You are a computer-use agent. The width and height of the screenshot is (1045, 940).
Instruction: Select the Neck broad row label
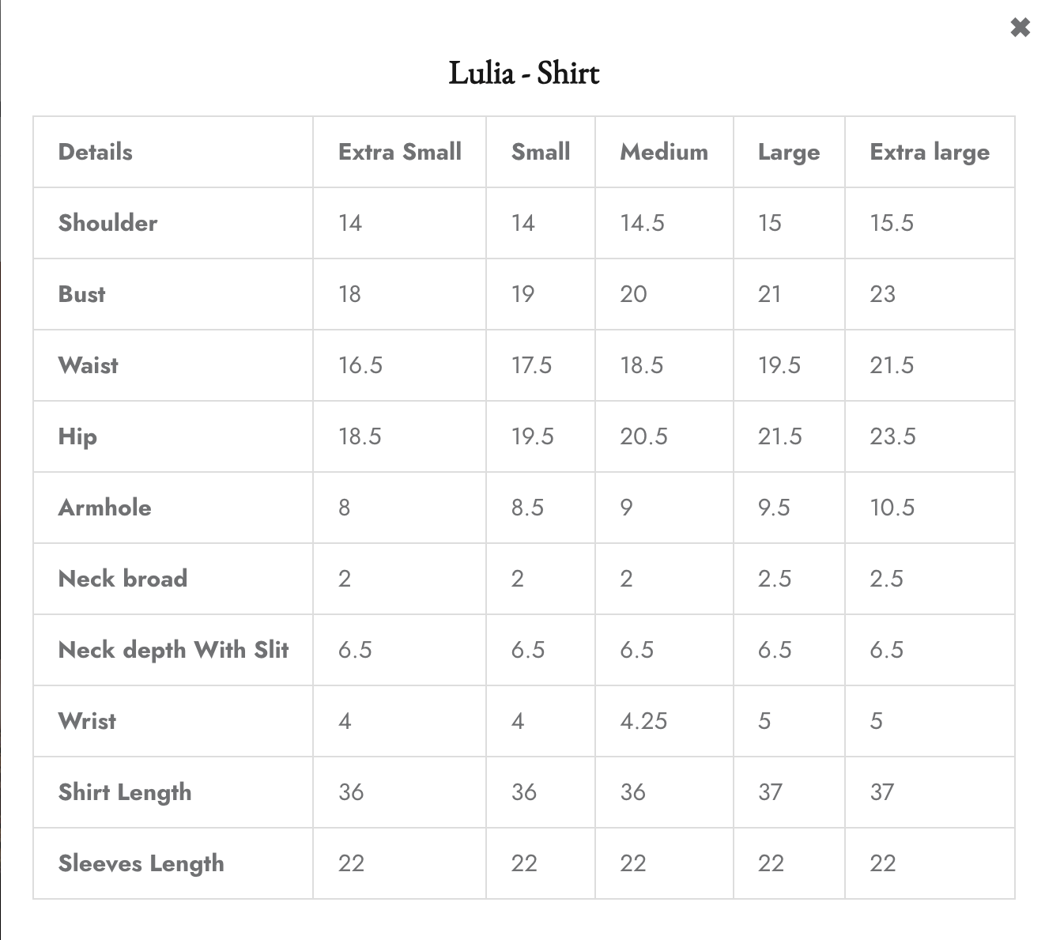(x=123, y=579)
